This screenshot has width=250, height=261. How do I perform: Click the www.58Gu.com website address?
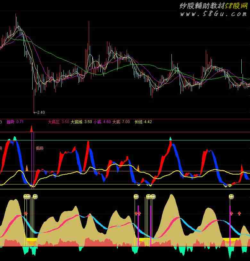pyautogui.click(x=213, y=14)
